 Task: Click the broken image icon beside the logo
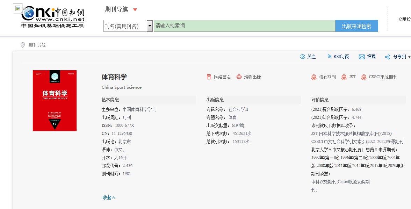pyautogui.click(x=18, y=8)
